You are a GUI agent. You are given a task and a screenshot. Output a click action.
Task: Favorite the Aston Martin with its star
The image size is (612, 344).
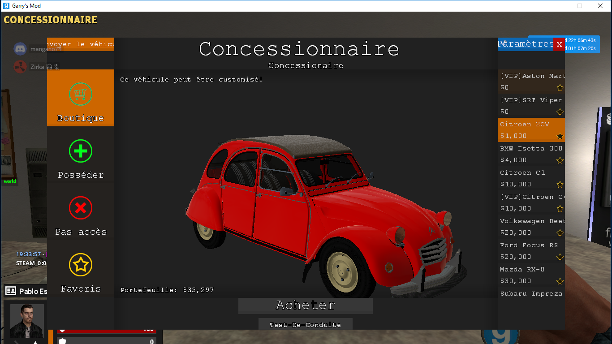point(560,88)
